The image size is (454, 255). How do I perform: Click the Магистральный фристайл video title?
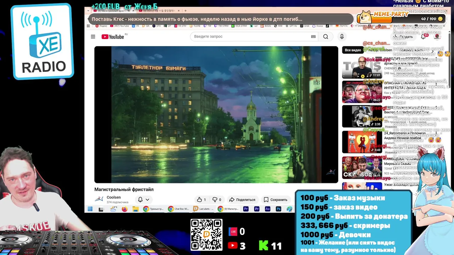coord(124,189)
